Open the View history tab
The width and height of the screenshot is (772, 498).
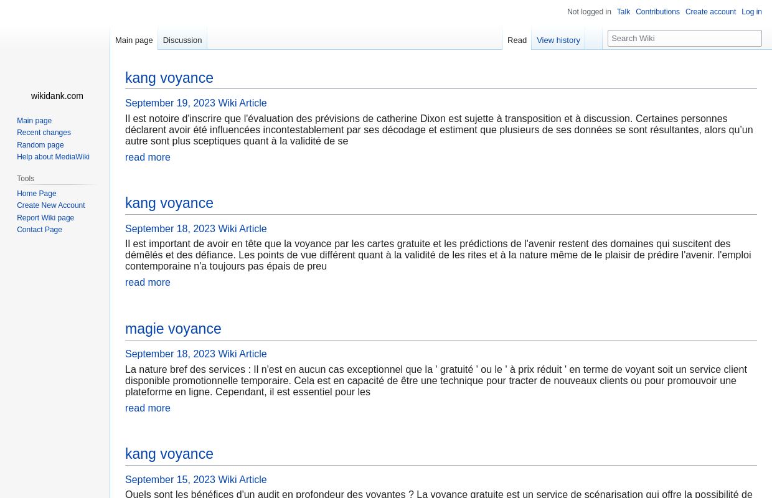click(x=558, y=40)
